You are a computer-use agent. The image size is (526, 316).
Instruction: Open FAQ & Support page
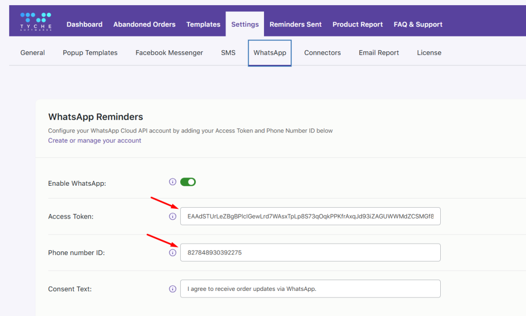click(418, 24)
